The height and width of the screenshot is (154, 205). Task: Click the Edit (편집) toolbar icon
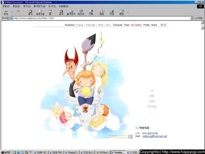(x=122, y=12)
